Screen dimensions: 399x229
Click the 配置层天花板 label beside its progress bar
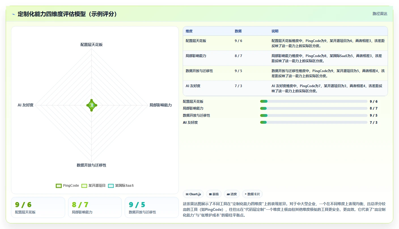tap(193, 102)
